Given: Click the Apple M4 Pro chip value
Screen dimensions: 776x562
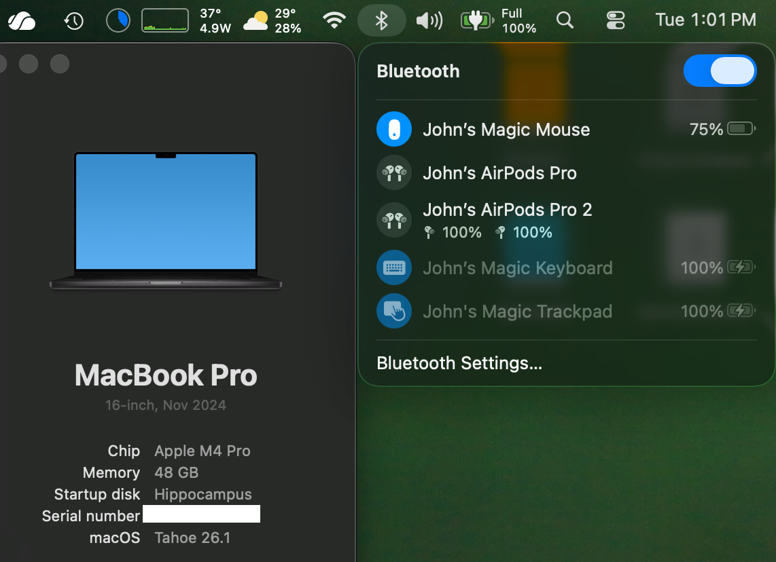Looking at the screenshot, I should (x=202, y=451).
